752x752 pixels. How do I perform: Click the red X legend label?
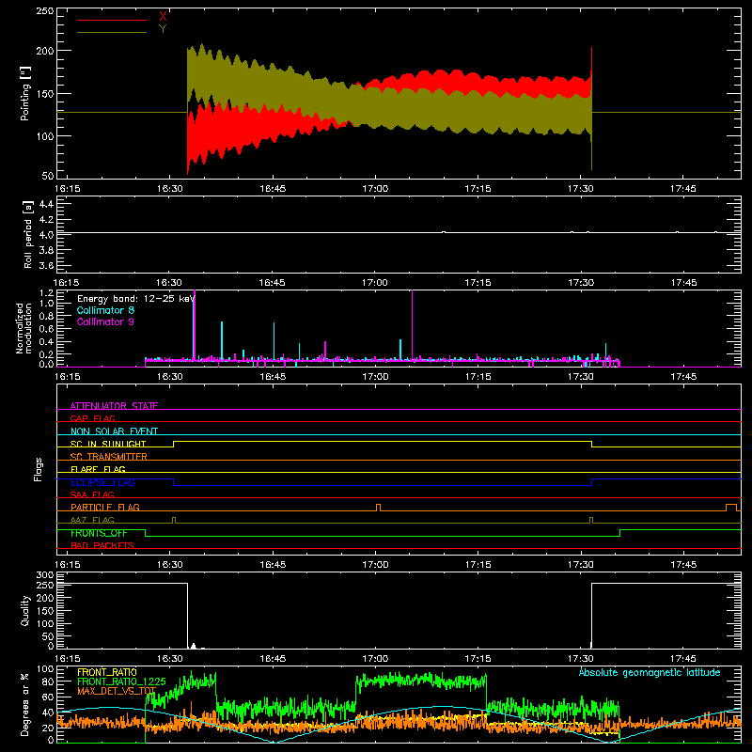163,18
